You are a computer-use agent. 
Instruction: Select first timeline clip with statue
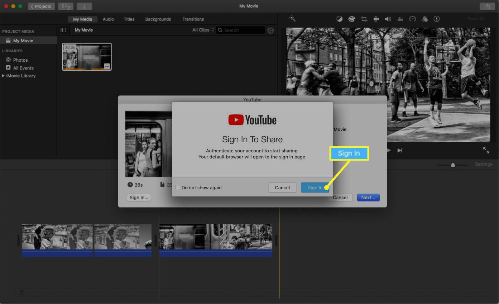coord(57,240)
